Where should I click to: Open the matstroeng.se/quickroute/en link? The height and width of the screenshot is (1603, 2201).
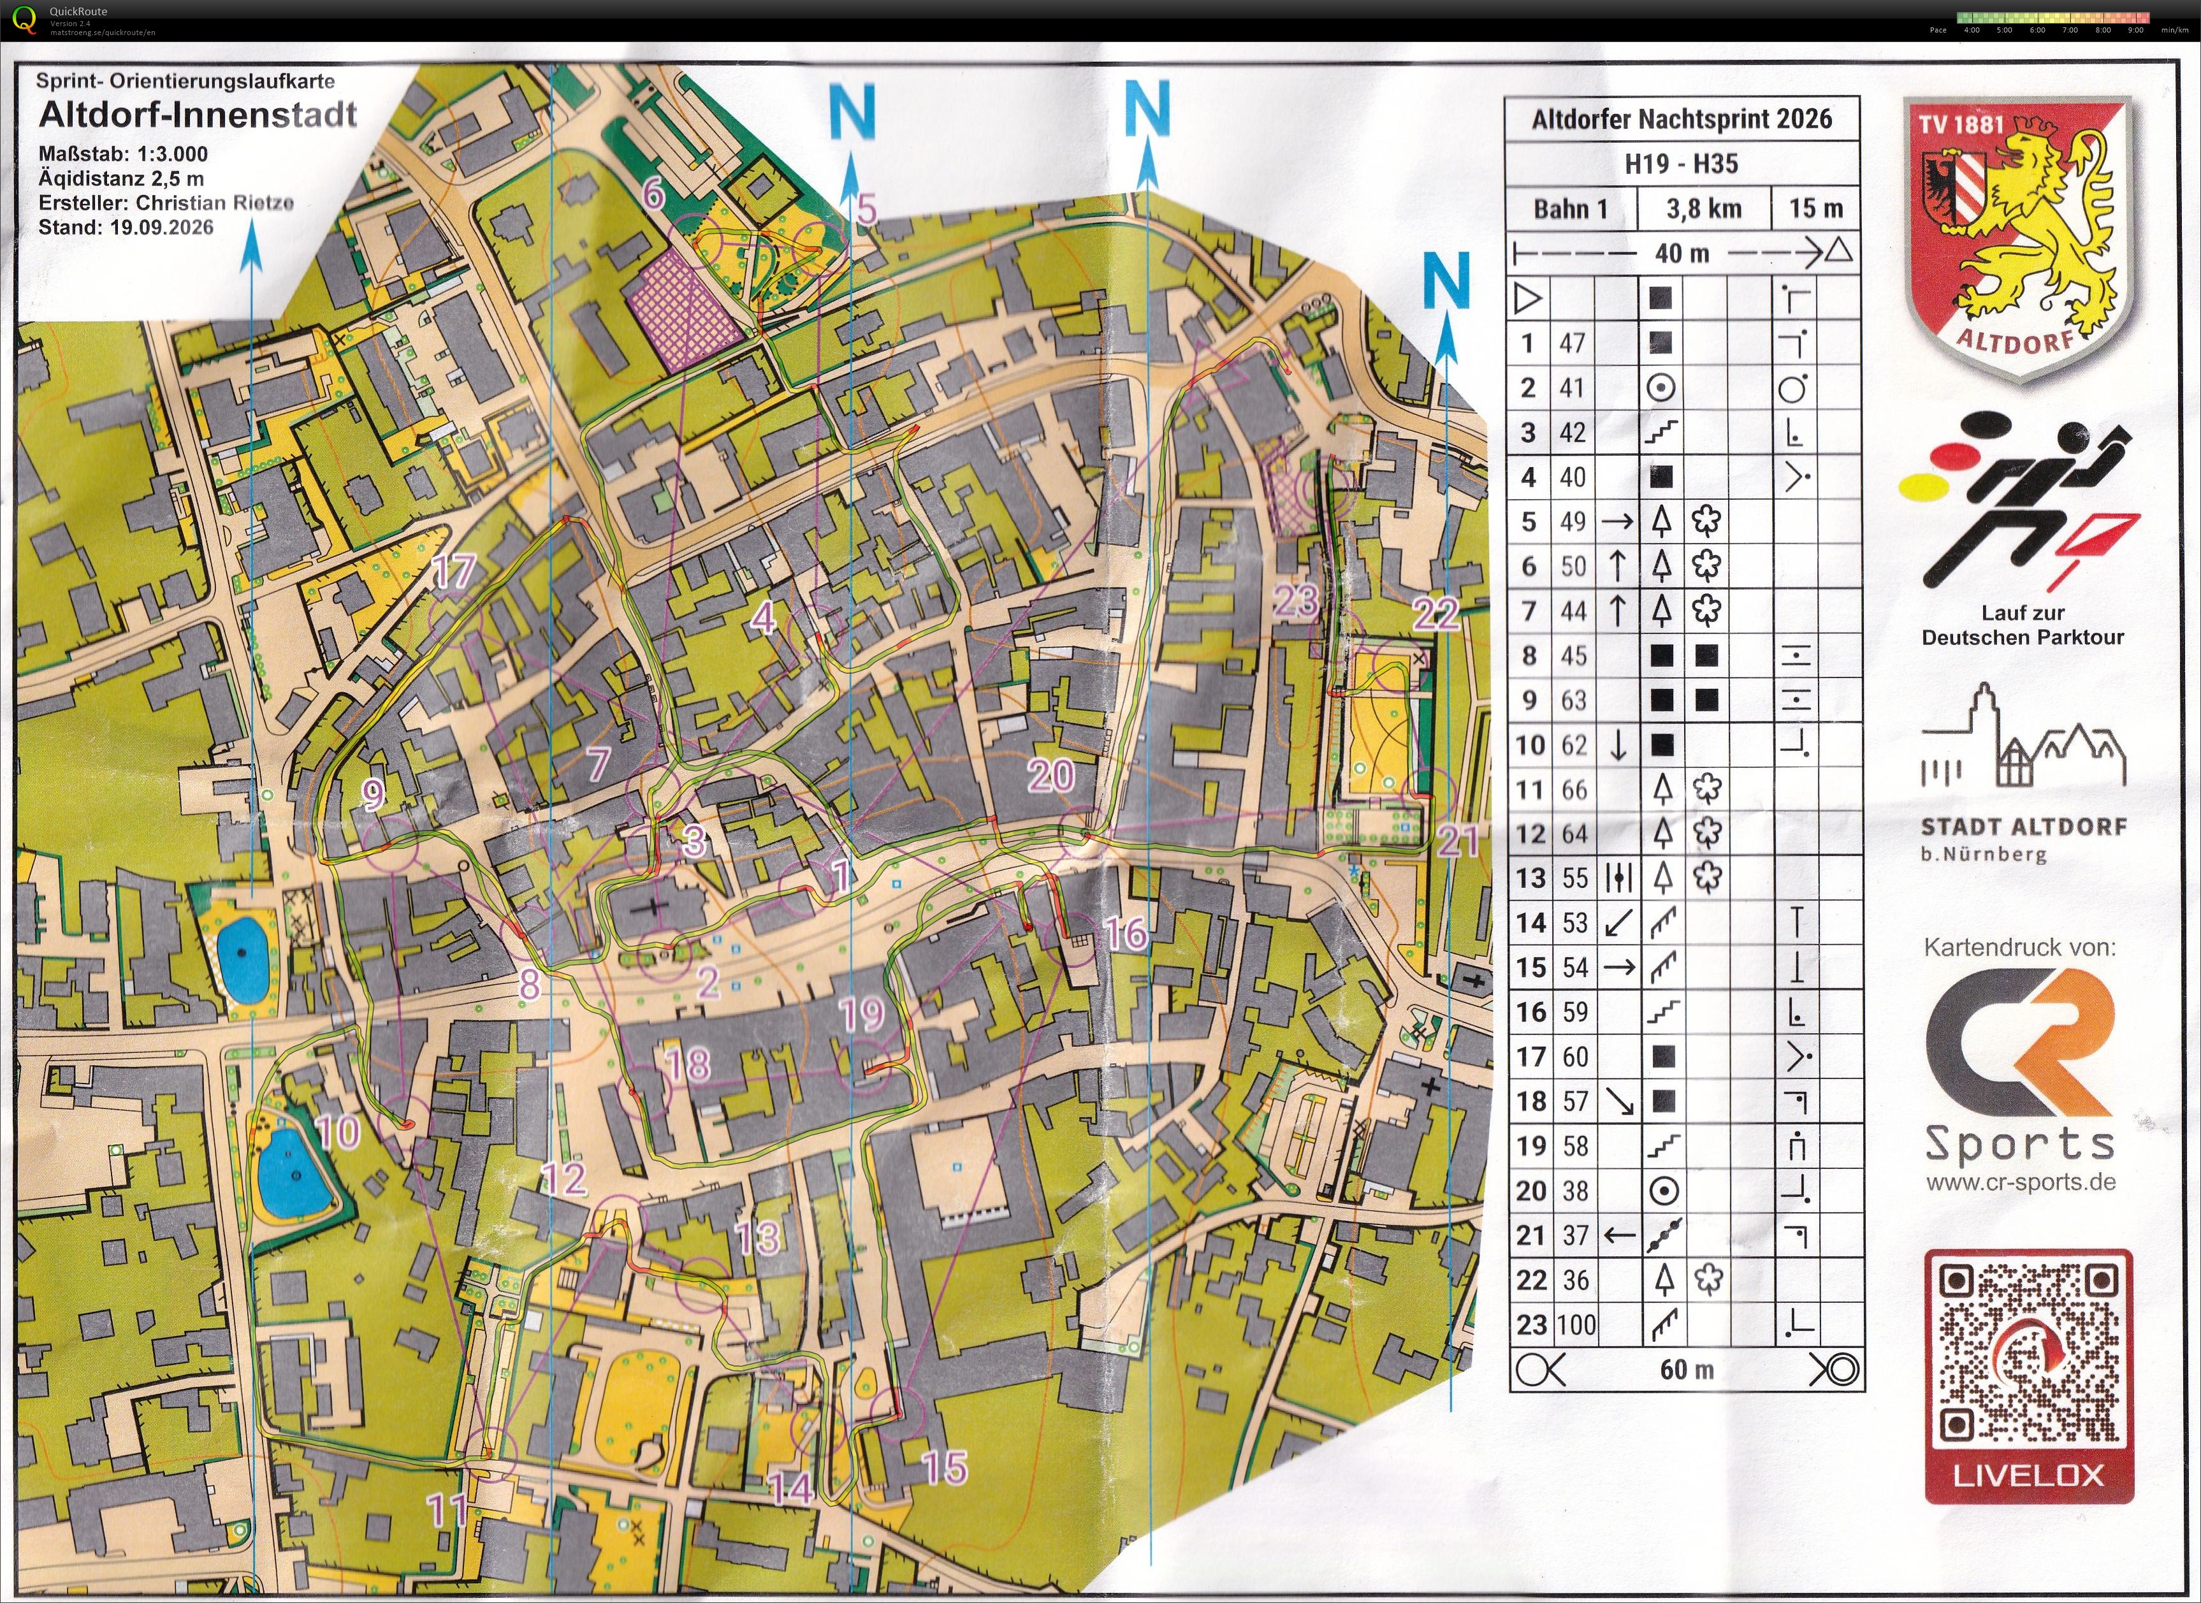click(x=102, y=33)
